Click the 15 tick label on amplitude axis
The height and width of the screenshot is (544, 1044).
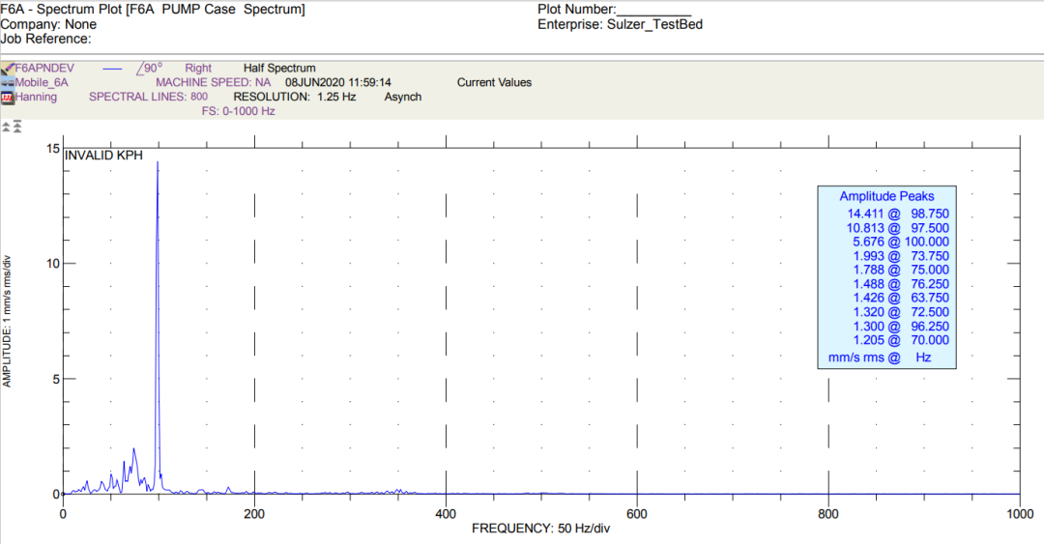(52, 149)
